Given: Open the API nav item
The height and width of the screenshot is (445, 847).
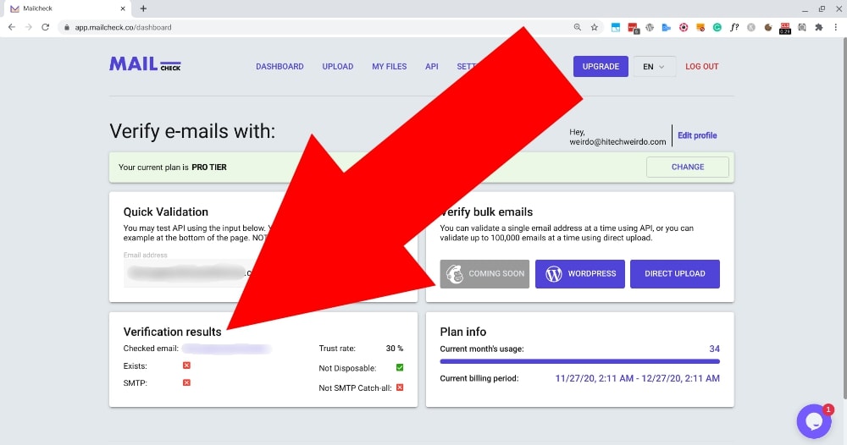Looking at the screenshot, I should pos(432,66).
